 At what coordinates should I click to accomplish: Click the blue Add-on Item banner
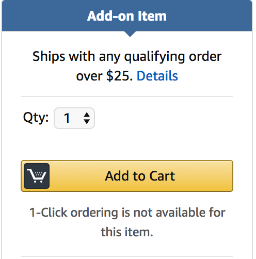click(127, 15)
